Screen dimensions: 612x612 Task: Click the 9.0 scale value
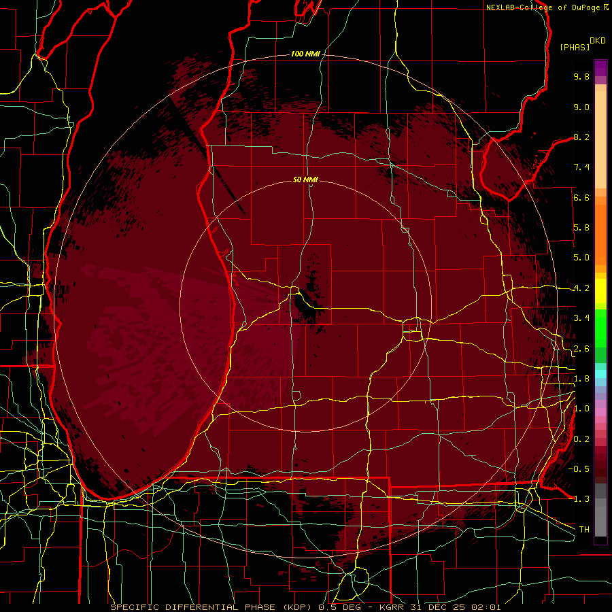click(x=581, y=107)
